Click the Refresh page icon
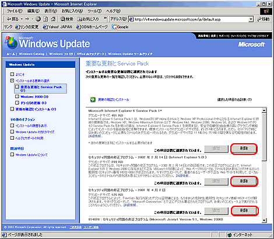 pyautogui.click(x=45, y=19)
